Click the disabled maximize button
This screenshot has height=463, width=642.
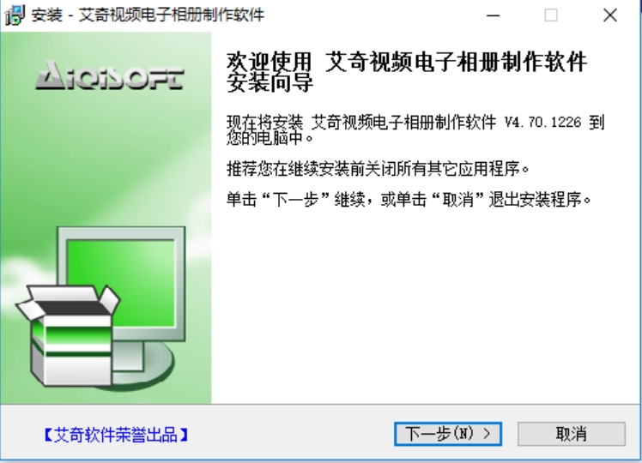click(551, 15)
